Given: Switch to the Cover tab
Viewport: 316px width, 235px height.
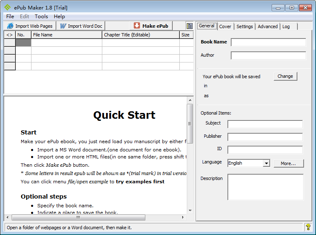Looking at the screenshot, I should click(225, 26).
